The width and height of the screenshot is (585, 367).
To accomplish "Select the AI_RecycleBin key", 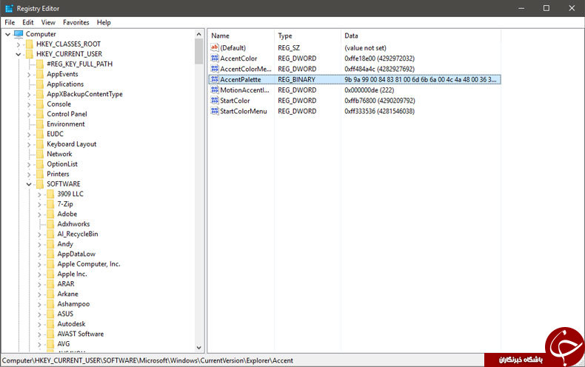I will pyautogui.click(x=78, y=235).
